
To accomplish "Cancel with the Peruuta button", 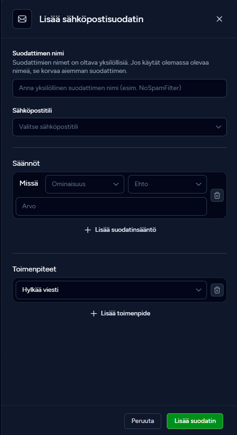I will [x=143, y=421].
